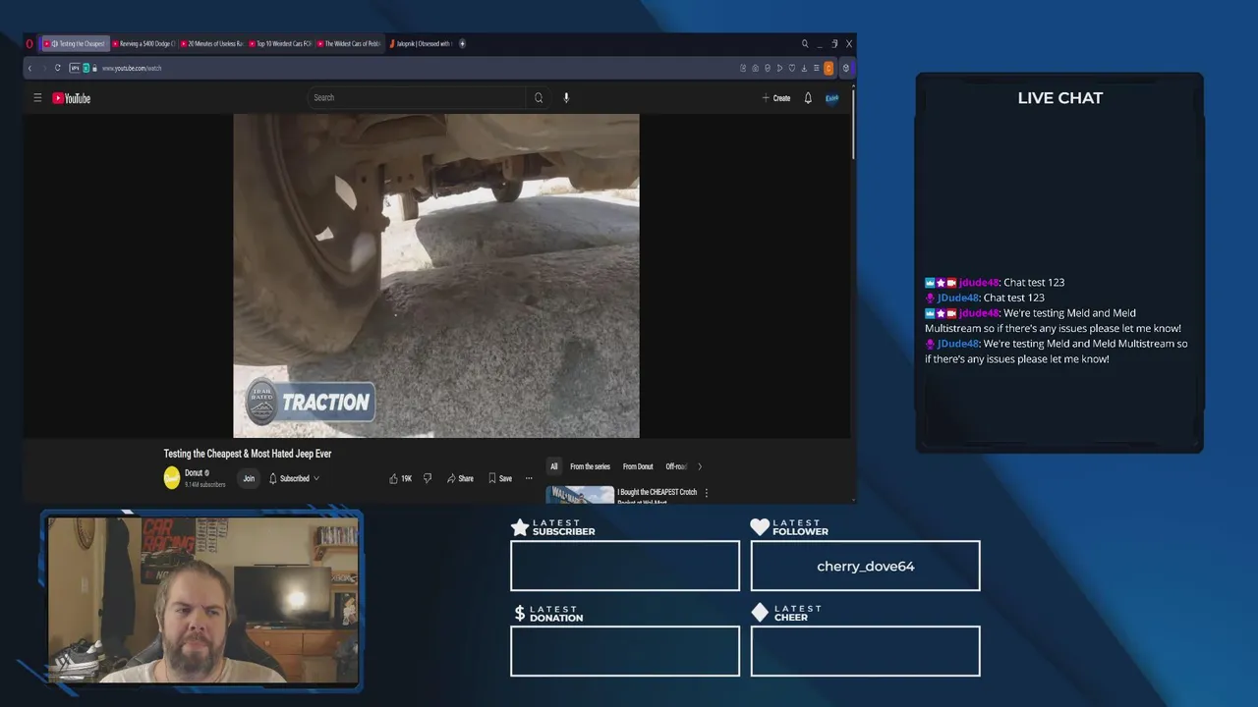
Task: Save the video to a playlist
Action: 500,478
